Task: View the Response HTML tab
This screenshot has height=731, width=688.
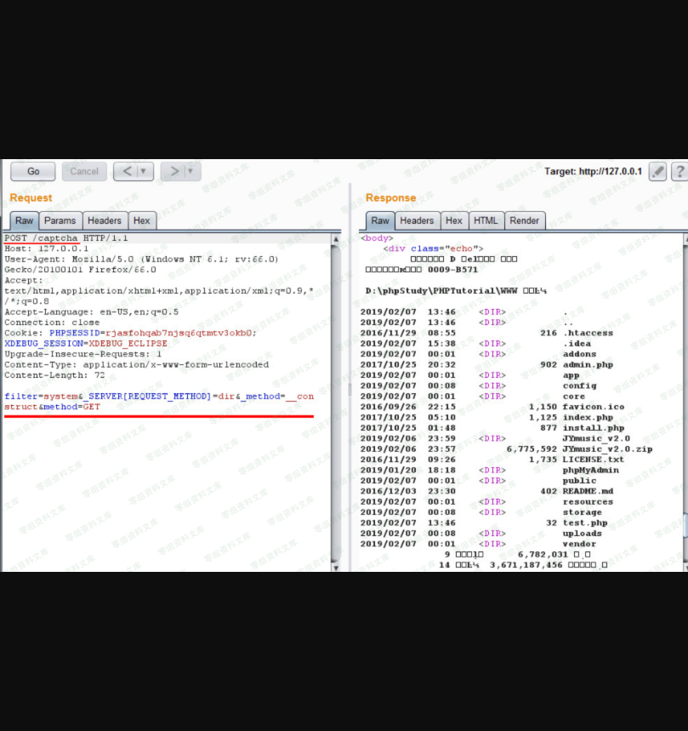Action: click(486, 220)
